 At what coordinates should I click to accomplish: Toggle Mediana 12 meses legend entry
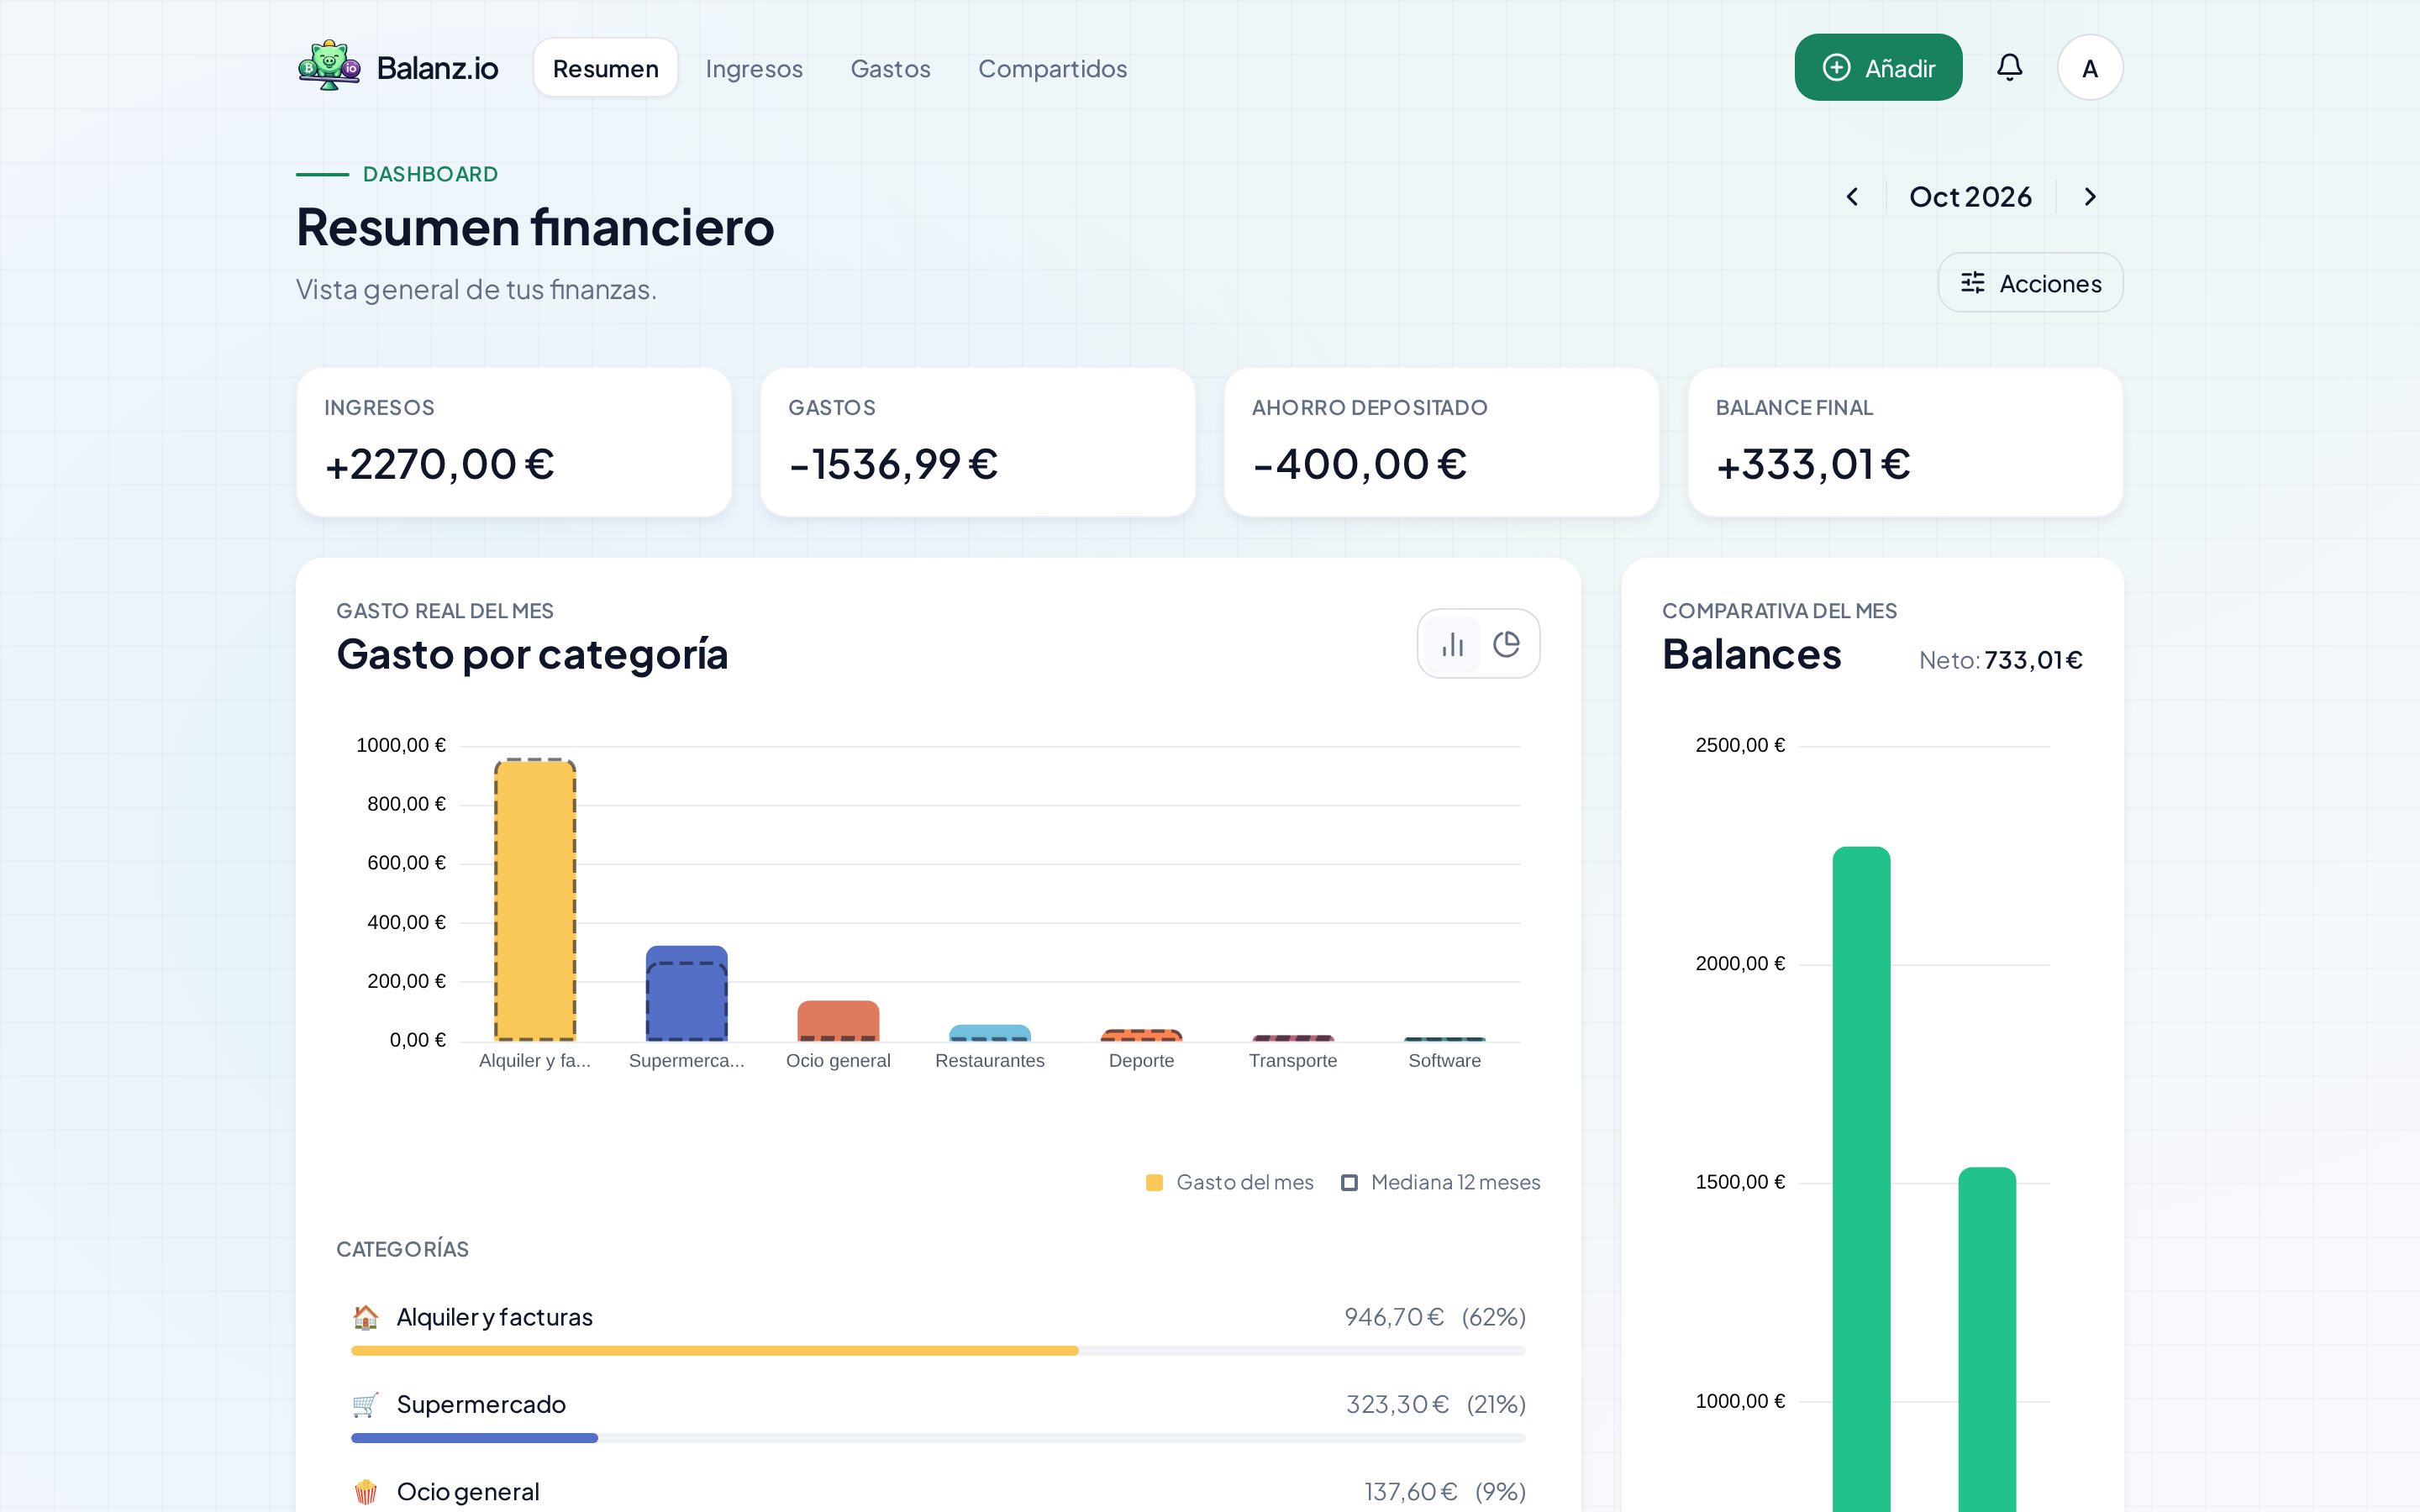(1440, 1182)
